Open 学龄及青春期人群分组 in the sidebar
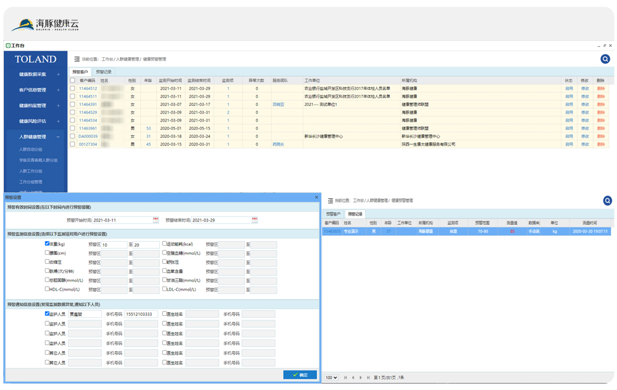The width and height of the screenshot is (617, 390). [x=38, y=160]
